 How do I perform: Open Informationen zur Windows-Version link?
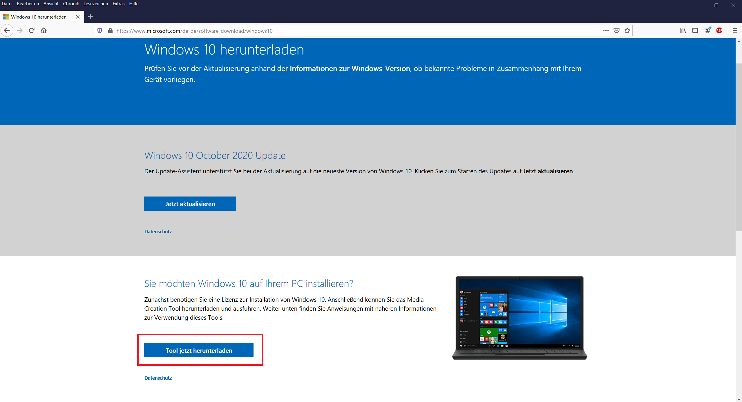(350, 69)
